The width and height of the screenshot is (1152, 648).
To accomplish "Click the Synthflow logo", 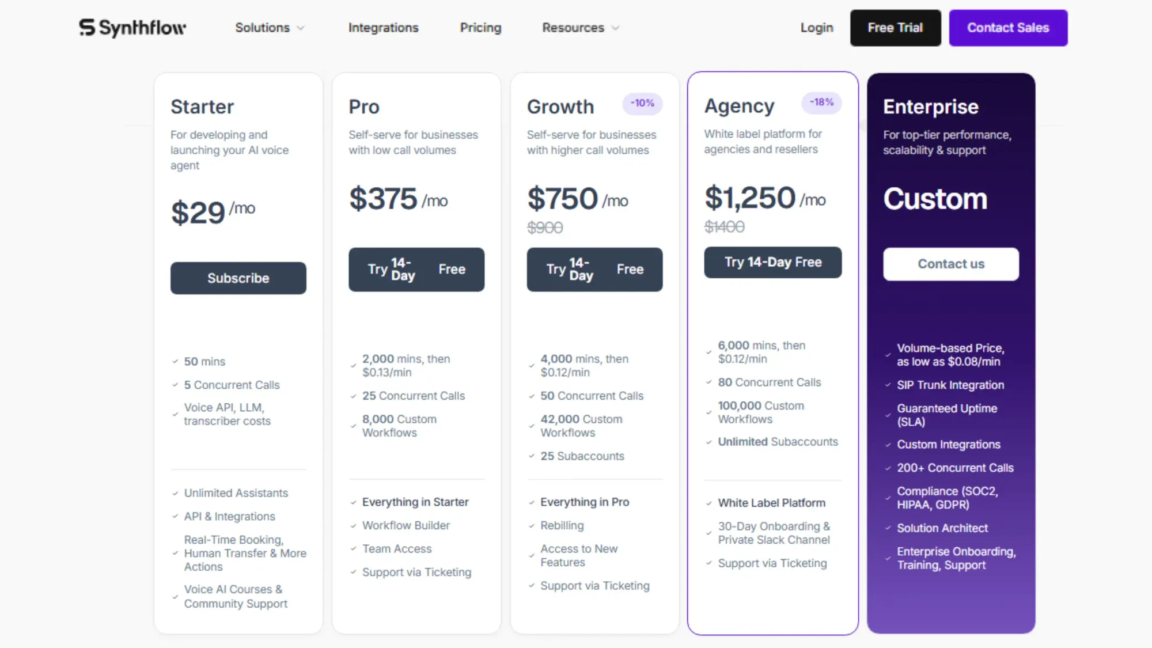I will click(132, 27).
